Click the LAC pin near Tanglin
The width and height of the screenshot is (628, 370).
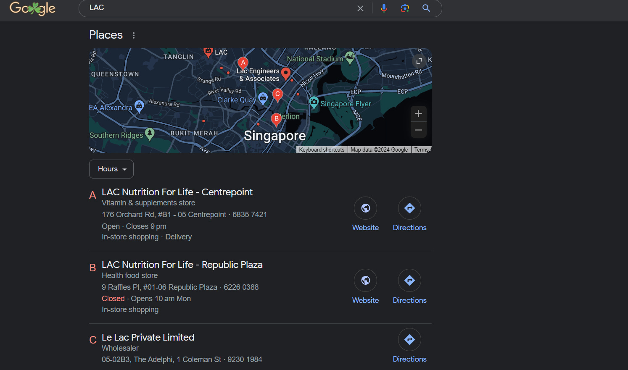pyautogui.click(x=208, y=52)
